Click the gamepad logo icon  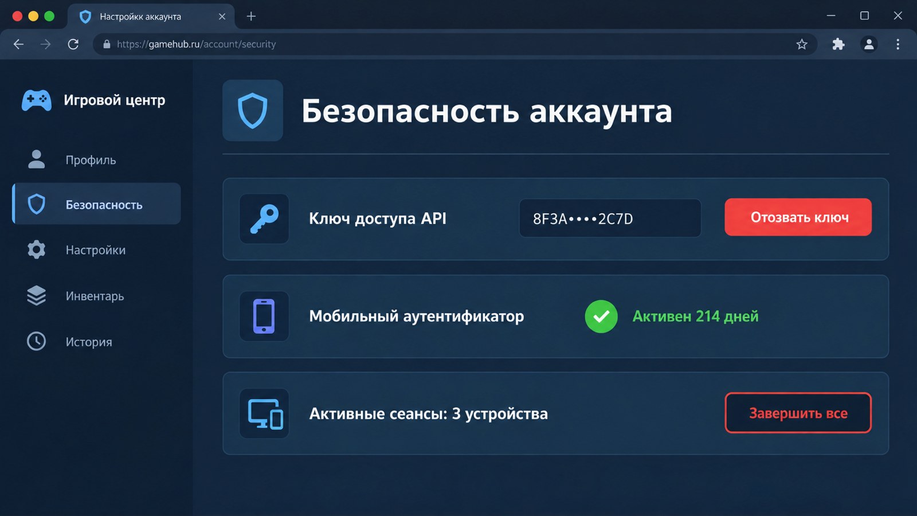tap(37, 100)
